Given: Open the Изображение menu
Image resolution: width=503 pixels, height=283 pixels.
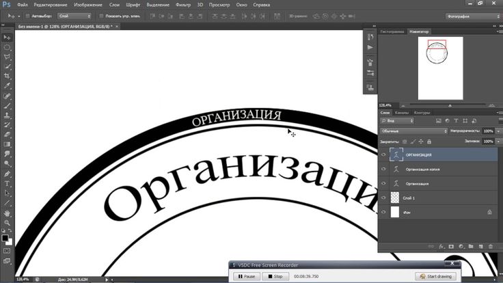Looking at the screenshot, I should click(88, 5).
